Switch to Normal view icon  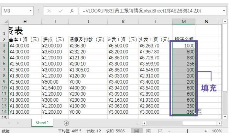[x=137, y=131]
